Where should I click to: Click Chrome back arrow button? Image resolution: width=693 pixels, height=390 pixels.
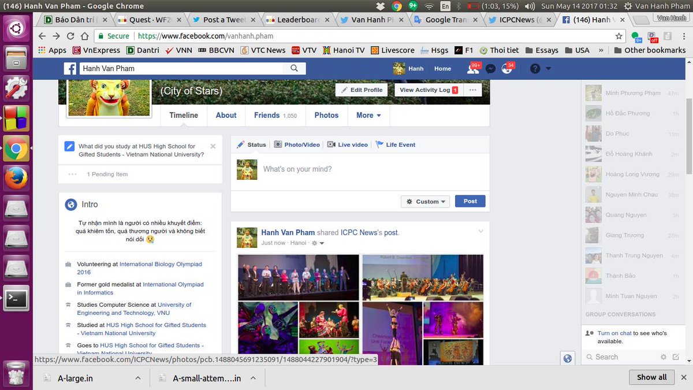click(x=42, y=36)
